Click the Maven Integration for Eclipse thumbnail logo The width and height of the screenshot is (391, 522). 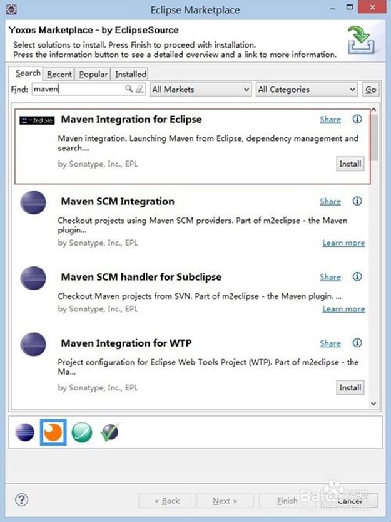(x=37, y=120)
